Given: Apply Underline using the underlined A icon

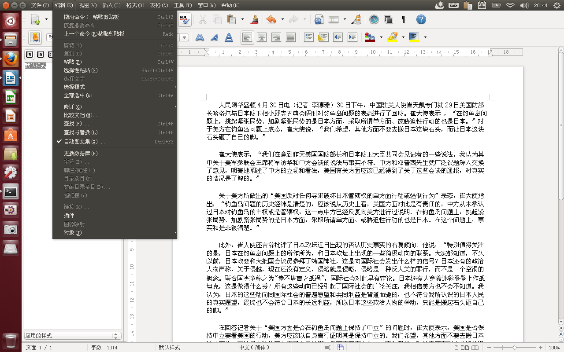Looking at the screenshot, I should point(229,37).
